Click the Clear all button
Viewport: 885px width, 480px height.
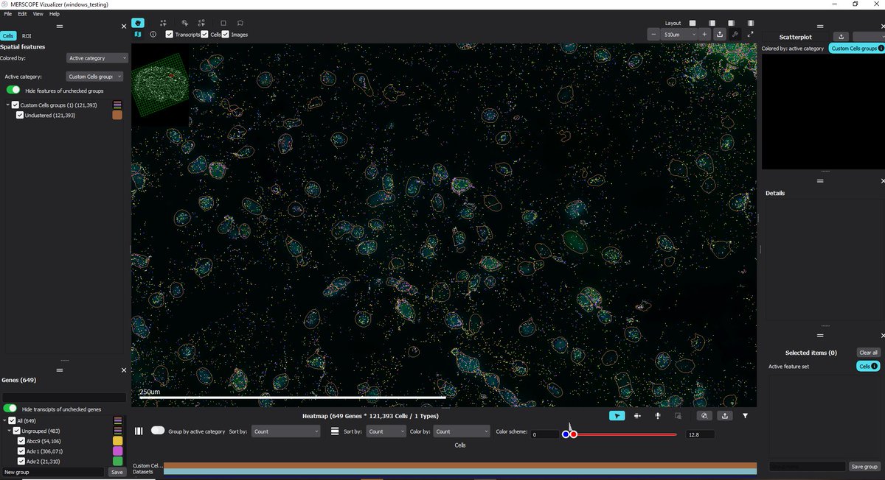coord(869,353)
